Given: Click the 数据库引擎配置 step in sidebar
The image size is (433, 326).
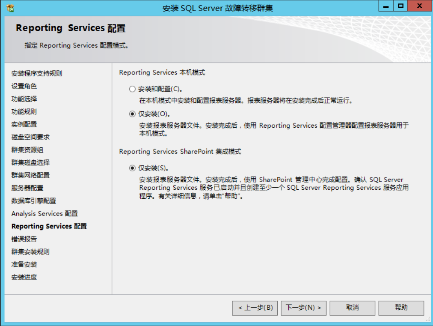Looking at the screenshot, I should point(34,201).
